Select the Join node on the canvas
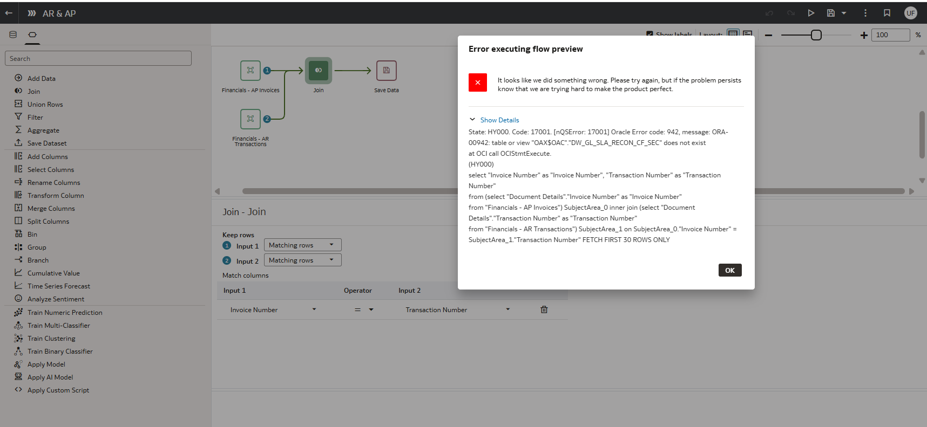This screenshot has width=927, height=427. point(319,70)
